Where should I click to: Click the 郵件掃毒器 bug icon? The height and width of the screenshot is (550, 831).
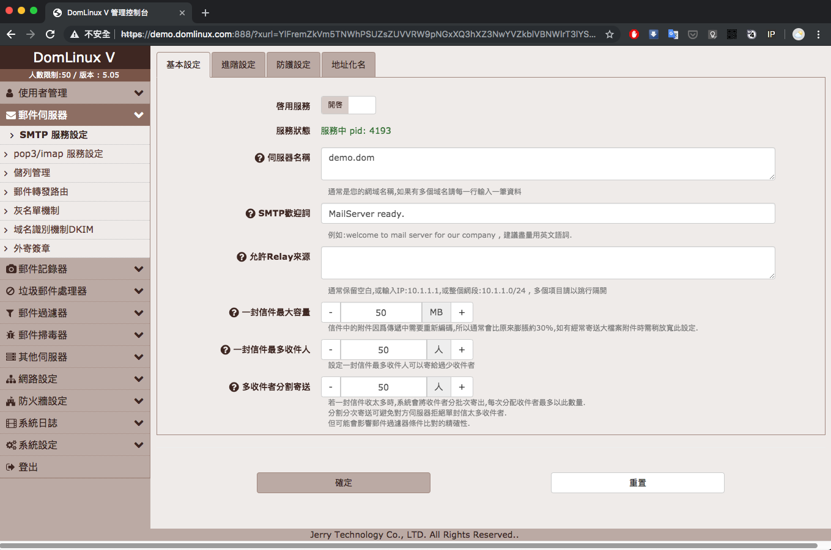click(x=10, y=335)
